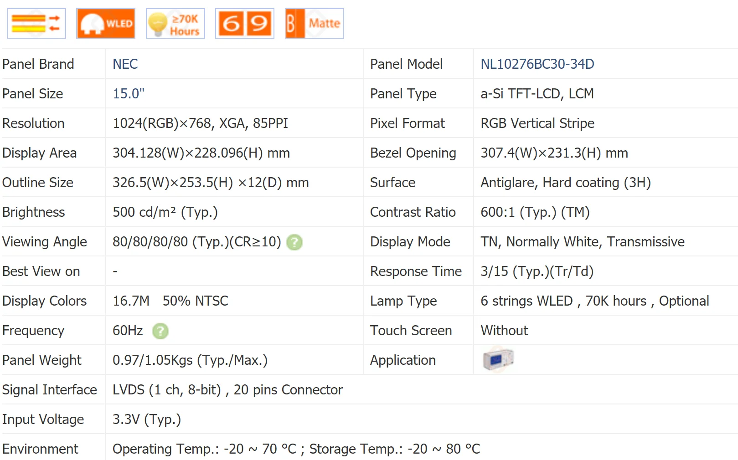This screenshot has width=738, height=460.
Task: Click the Outline Size label
Action: [x=37, y=183]
